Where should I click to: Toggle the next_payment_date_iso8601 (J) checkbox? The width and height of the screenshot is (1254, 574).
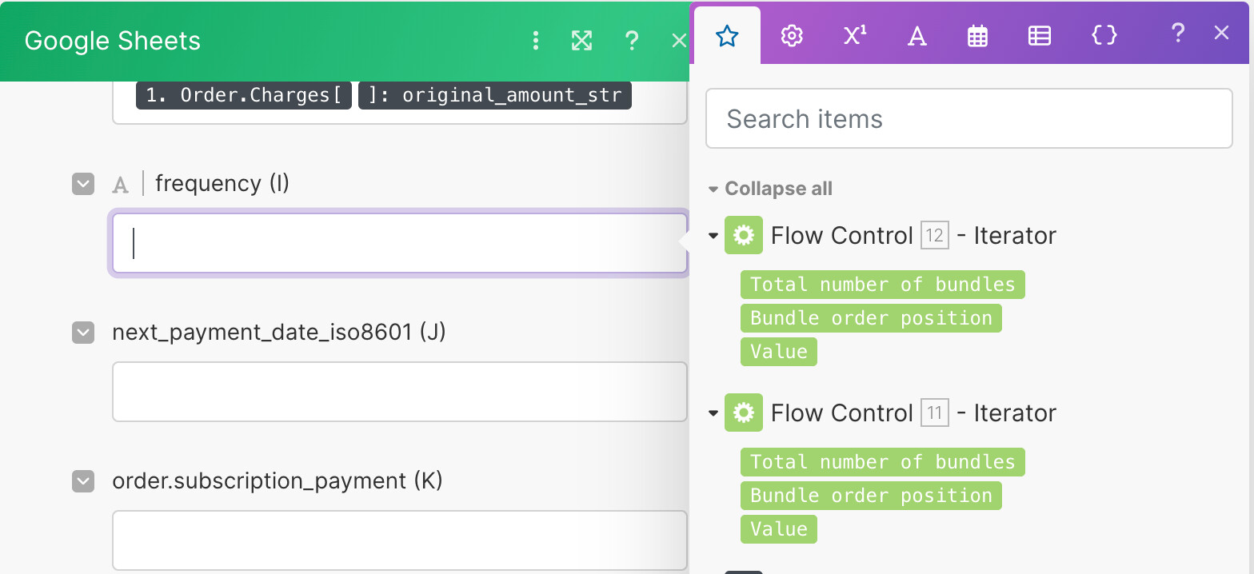(83, 333)
